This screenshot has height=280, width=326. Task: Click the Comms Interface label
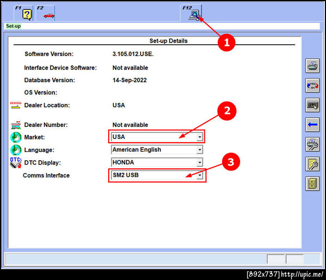click(x=46, y=175)
